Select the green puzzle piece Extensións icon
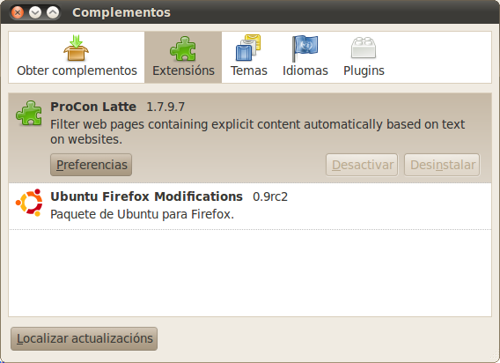This screenshot has width=500, height=363. [x=183, y=48]
